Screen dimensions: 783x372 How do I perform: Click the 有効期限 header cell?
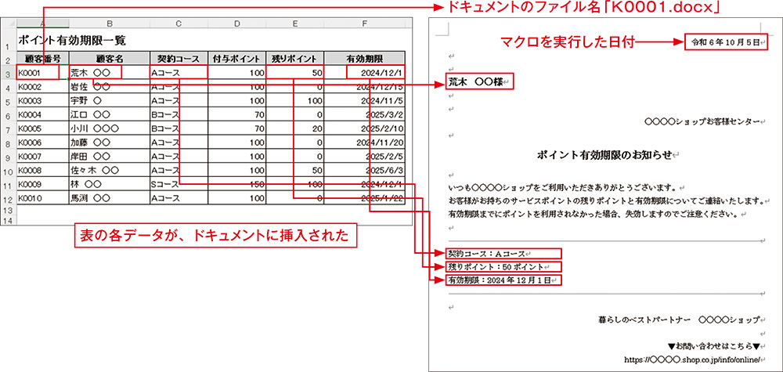coord(365,58)
